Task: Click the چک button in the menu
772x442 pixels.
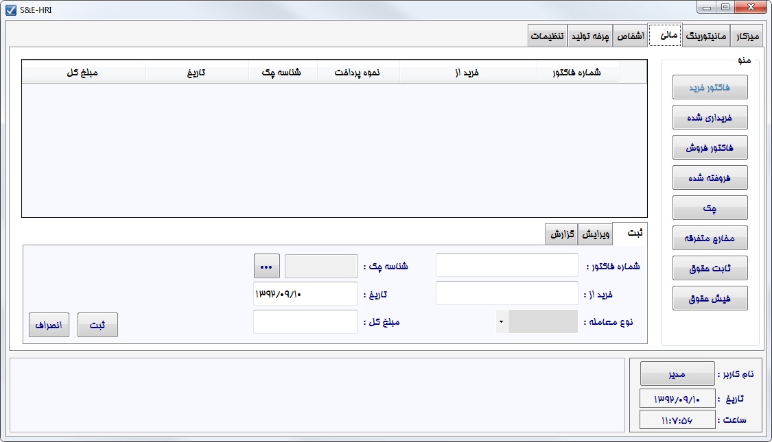Action: click(x=710, y=208)
